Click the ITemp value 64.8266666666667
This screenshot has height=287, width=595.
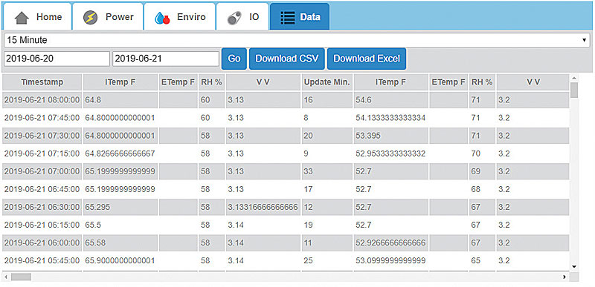[120, 154]
